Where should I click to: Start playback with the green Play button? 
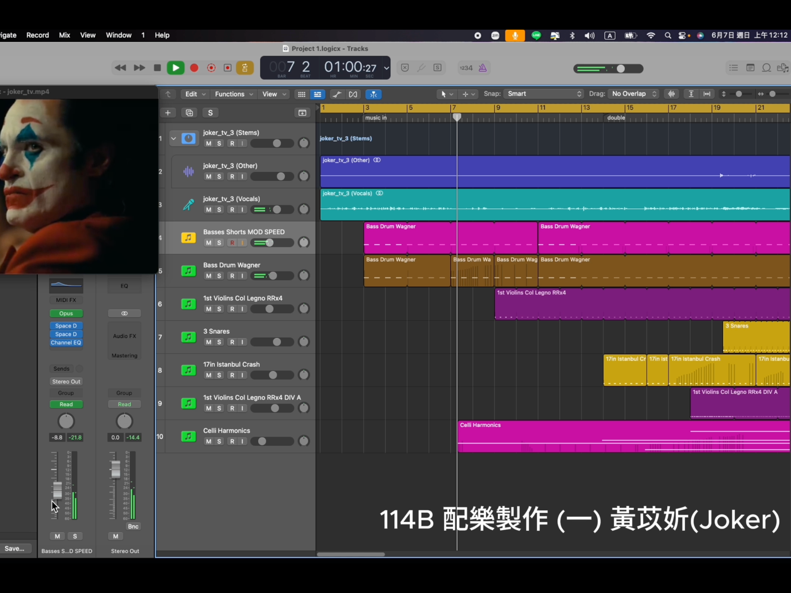tap(175, 68)
